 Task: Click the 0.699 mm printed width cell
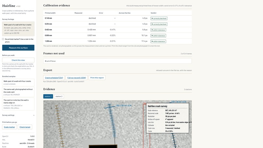49,35
